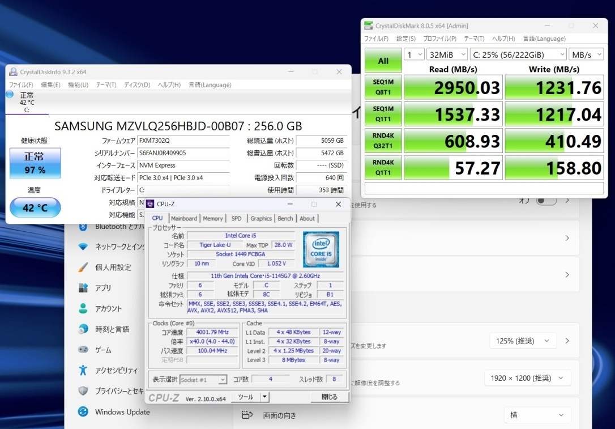Switch to SPD tab in CPU-Z
This screenshot has height=429, width=615.
point(236,218)
